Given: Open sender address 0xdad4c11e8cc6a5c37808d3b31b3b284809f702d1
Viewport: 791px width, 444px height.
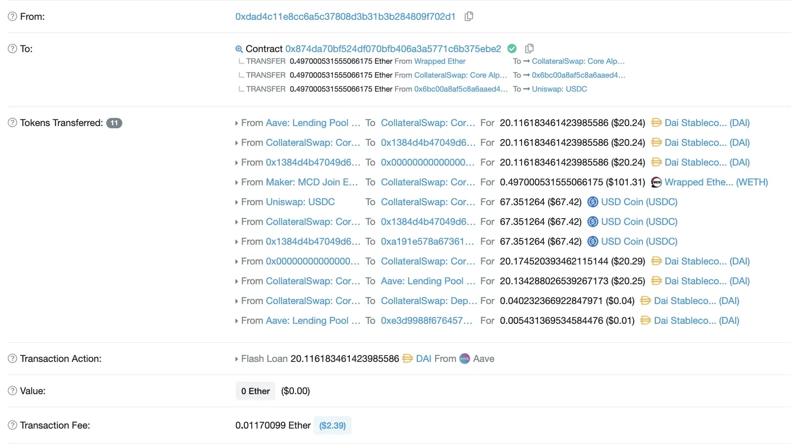Looking at the screenshot, I should click(x=345, y=16).
